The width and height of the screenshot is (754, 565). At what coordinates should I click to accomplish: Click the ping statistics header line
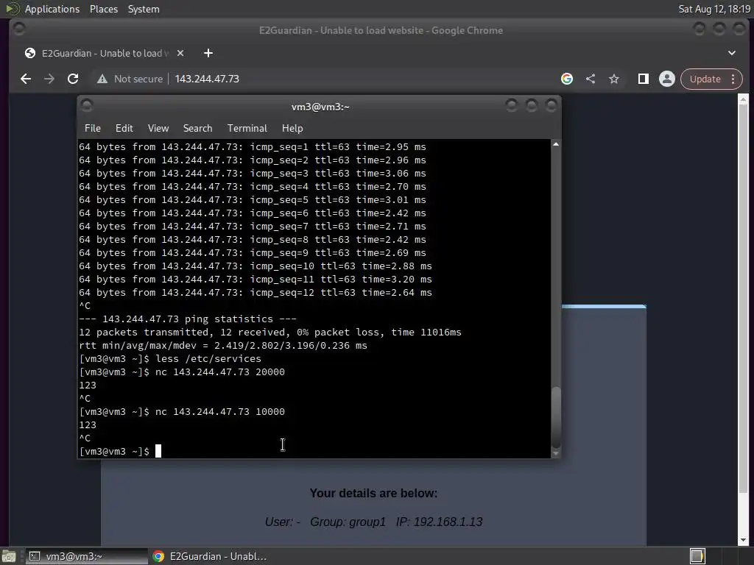click(x=188, y=319)
